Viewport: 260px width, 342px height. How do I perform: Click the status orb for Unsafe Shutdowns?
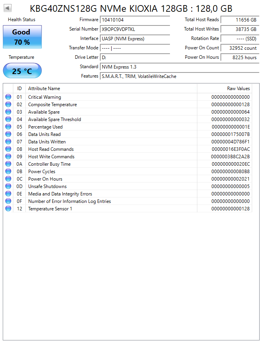(x=8, y=186)
